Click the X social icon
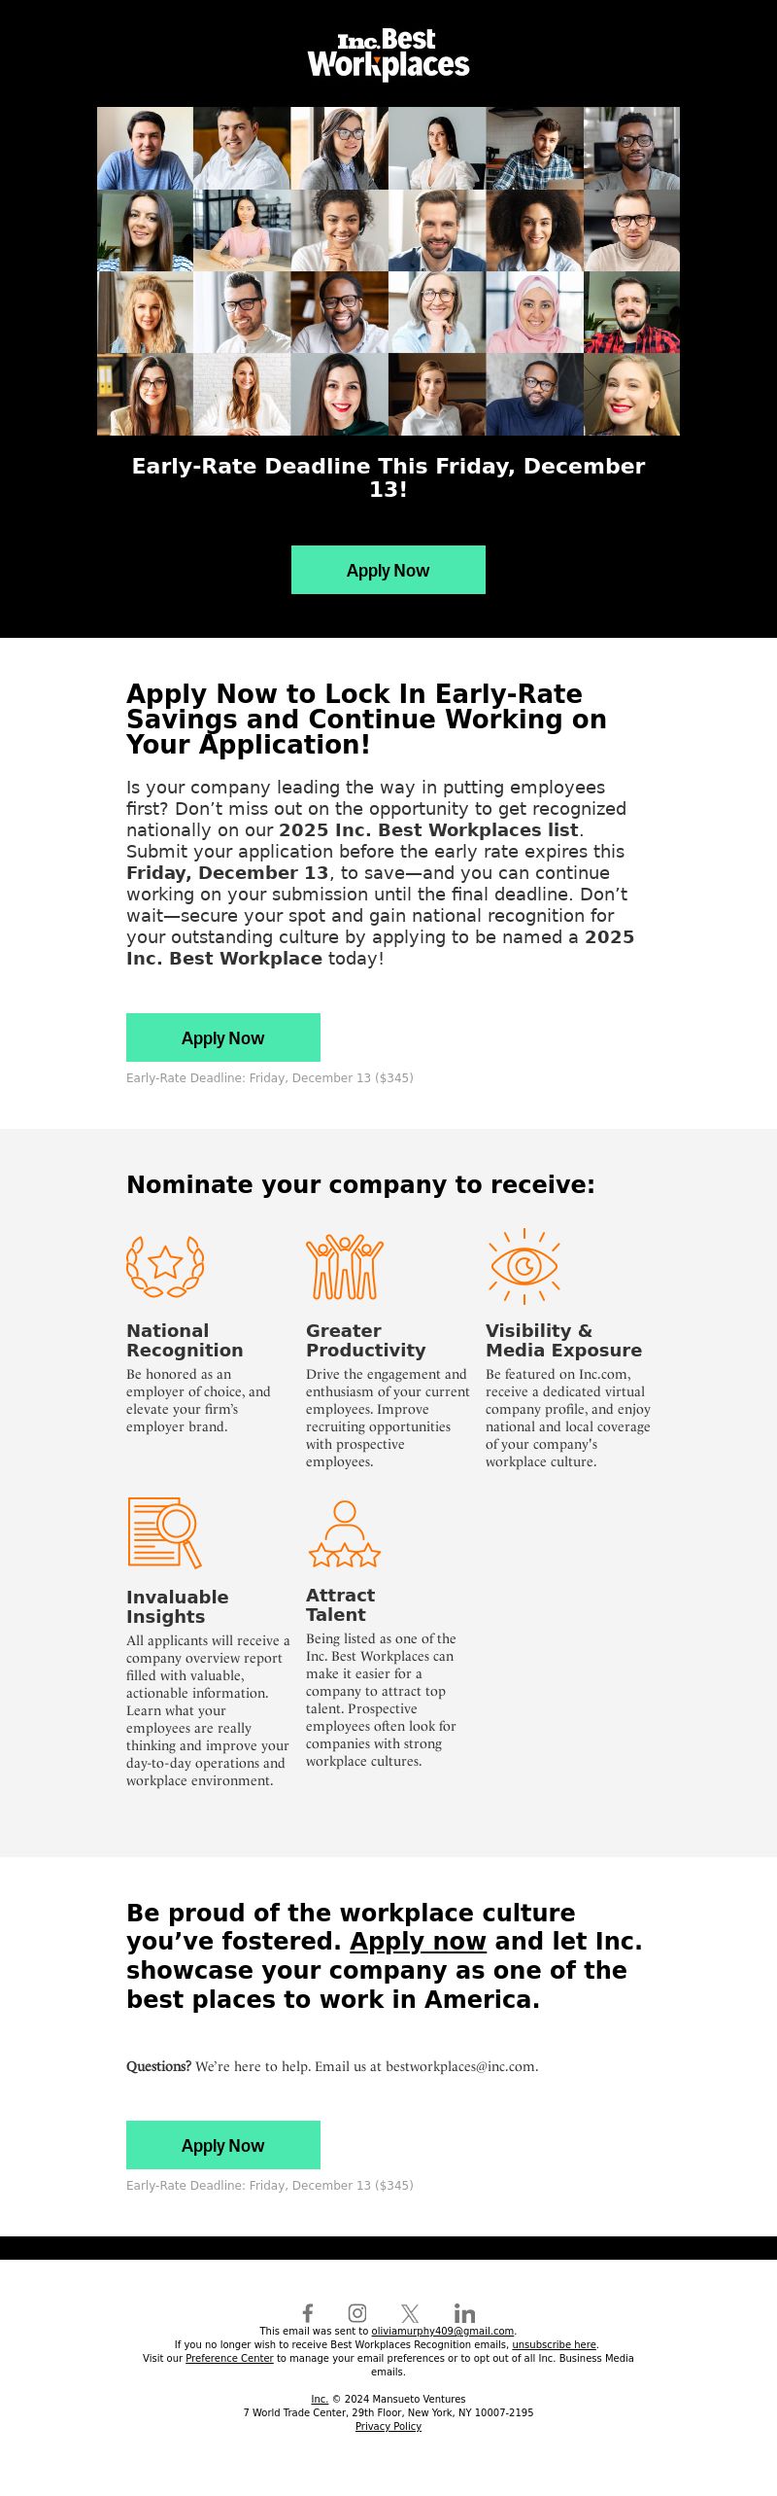This screenshot has width=777, height=2496. coord(410,2312)
